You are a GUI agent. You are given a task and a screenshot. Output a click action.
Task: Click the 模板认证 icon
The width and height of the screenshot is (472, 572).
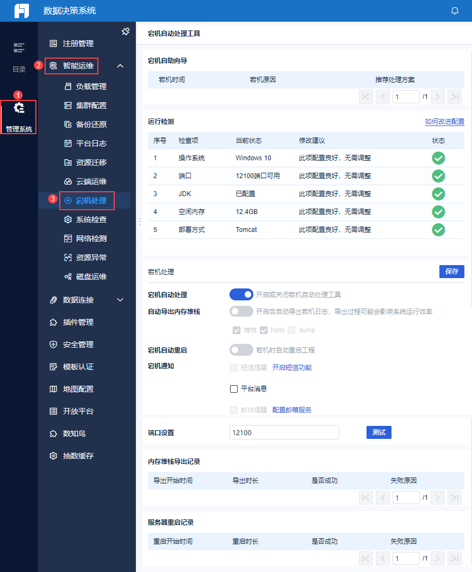click(53, 367)
